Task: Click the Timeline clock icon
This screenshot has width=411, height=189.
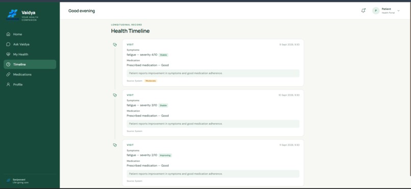Action: pos(8,64)
